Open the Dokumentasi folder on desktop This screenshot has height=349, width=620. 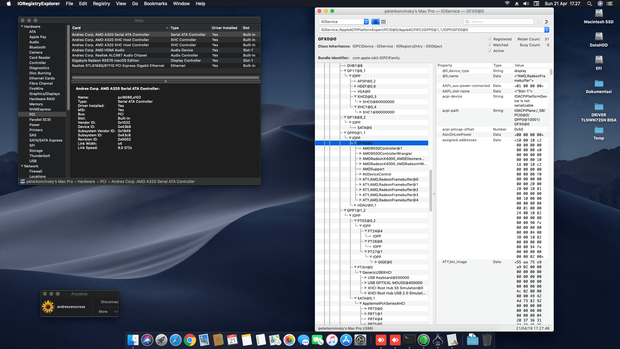599,84
